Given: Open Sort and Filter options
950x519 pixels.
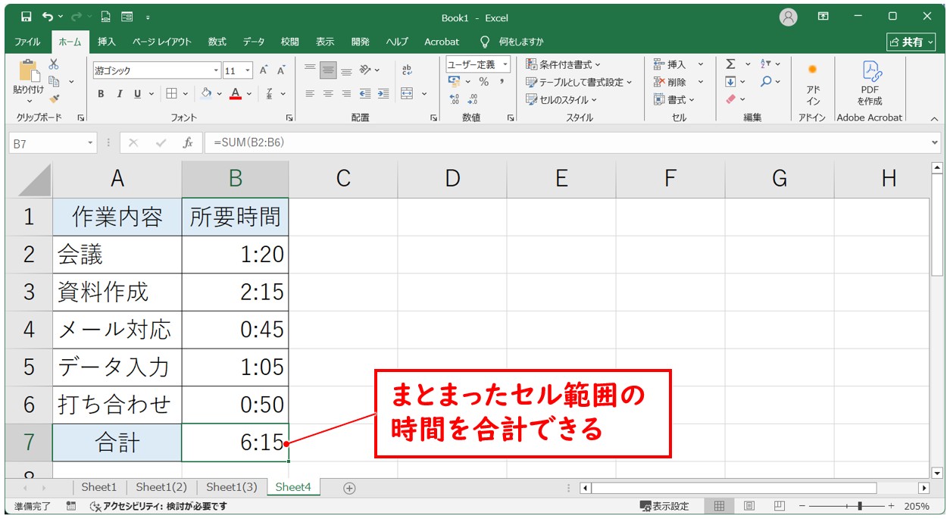Looking at the screenshot, I should pos(766,64).
